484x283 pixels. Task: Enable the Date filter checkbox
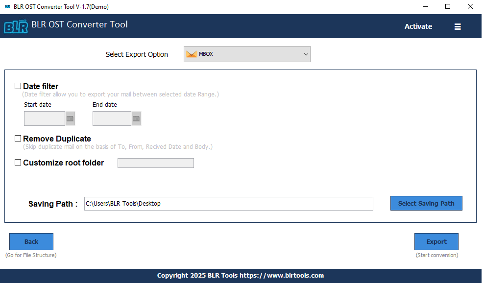[18, 86]
